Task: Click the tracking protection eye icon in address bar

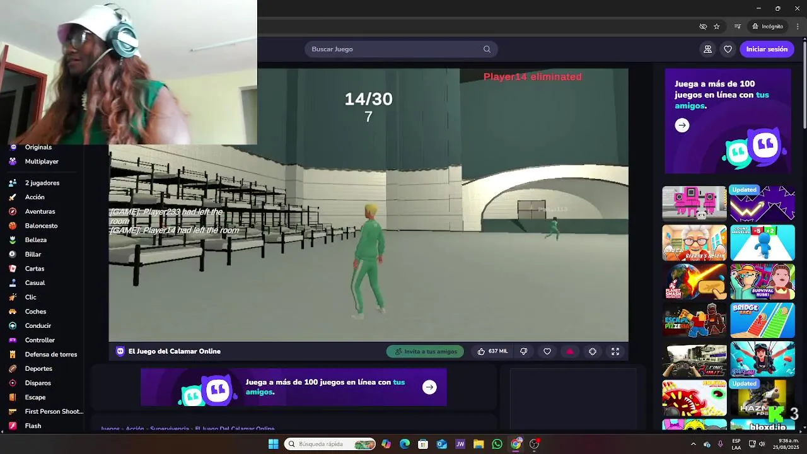Action: pos(703,26)
